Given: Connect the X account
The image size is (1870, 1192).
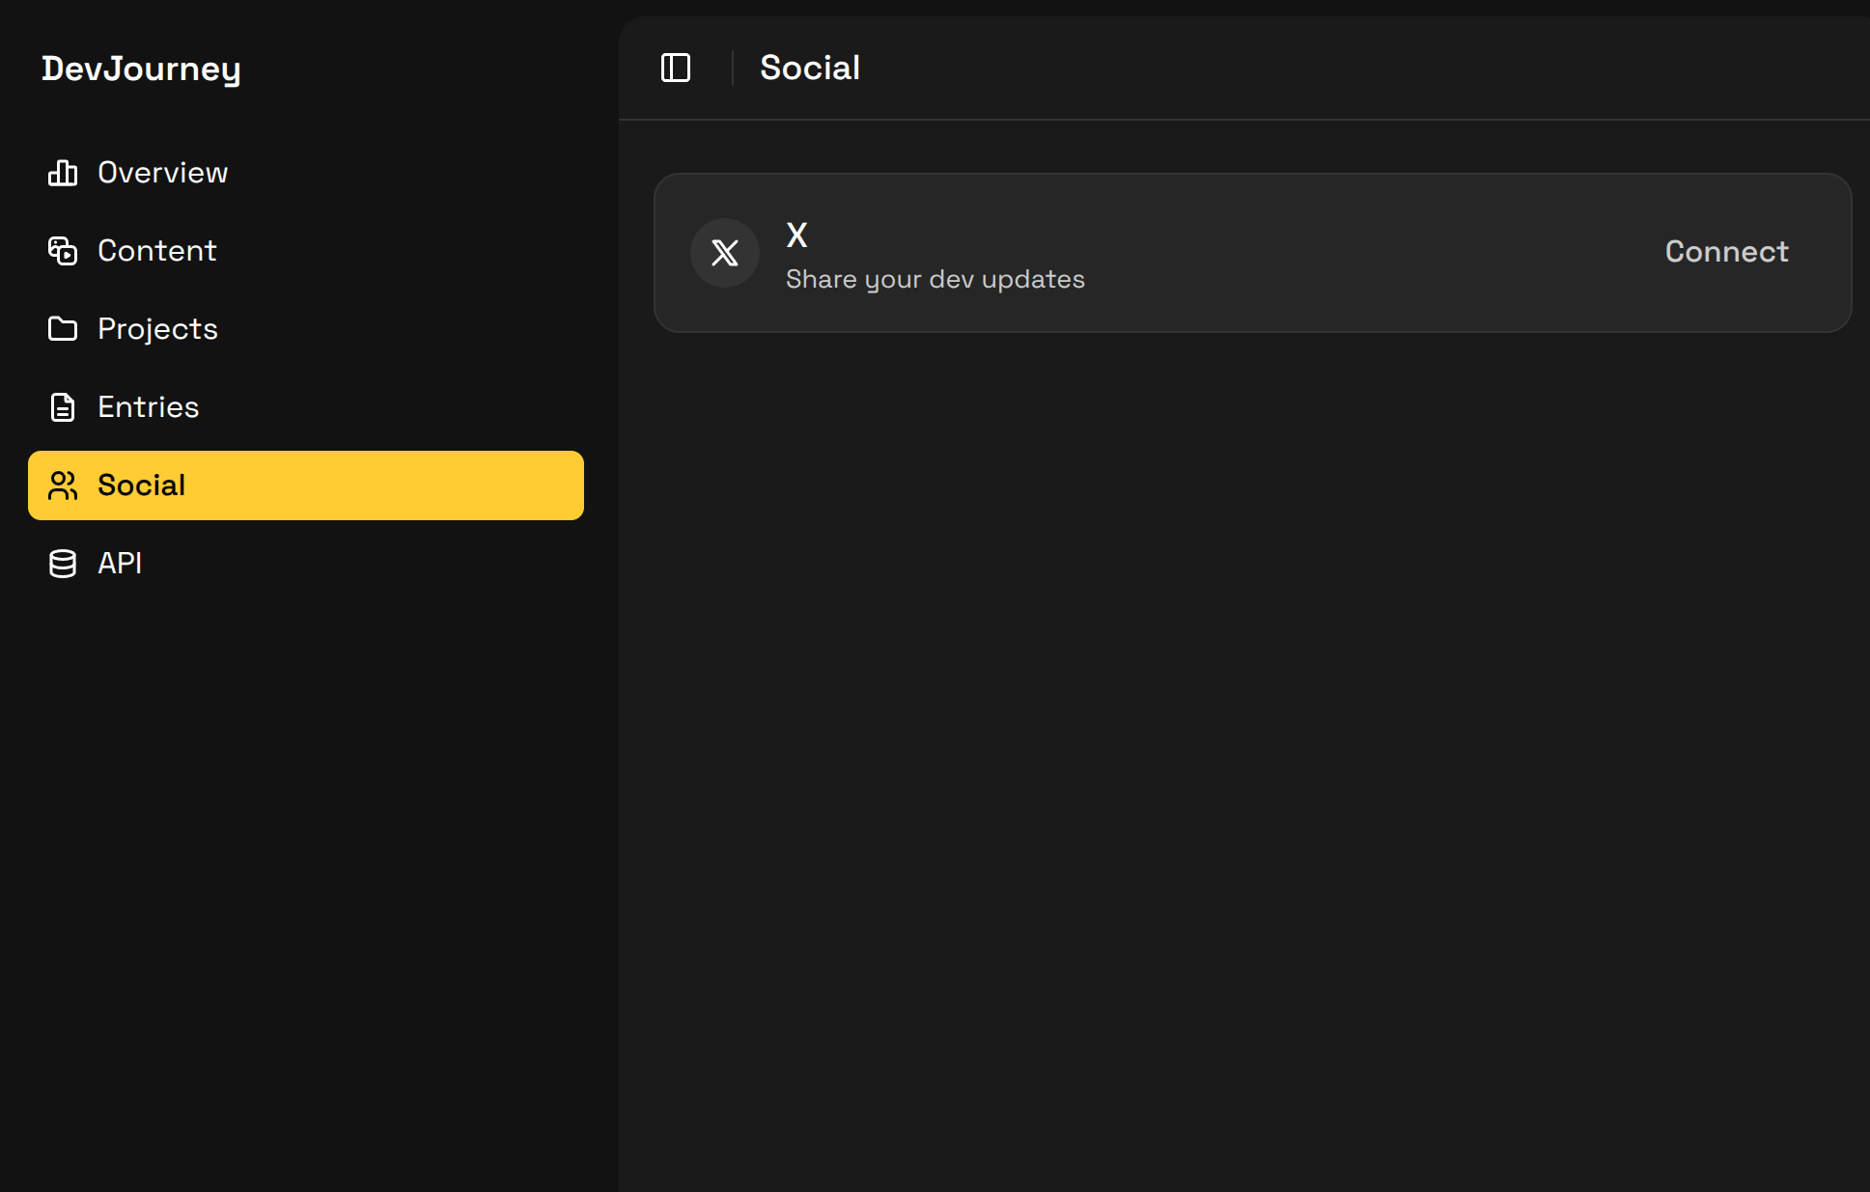Looking at the screenshot, I should point(1726,252).
